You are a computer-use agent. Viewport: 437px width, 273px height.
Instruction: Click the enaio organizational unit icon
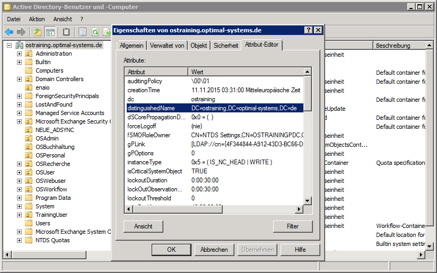[29, 87]
